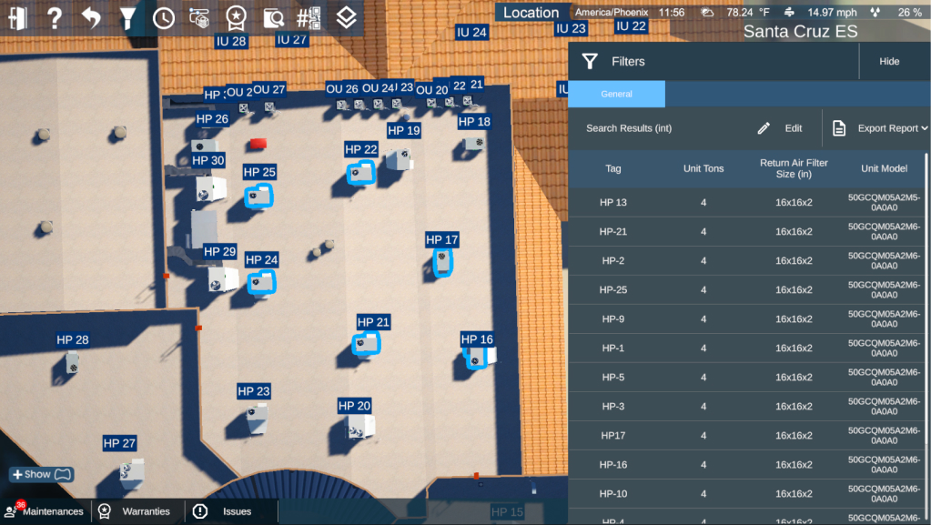The height and width of the screenshot is (525, 931).
Task: Select the HP 21 unit on roof
Action: tap(366, 343)
